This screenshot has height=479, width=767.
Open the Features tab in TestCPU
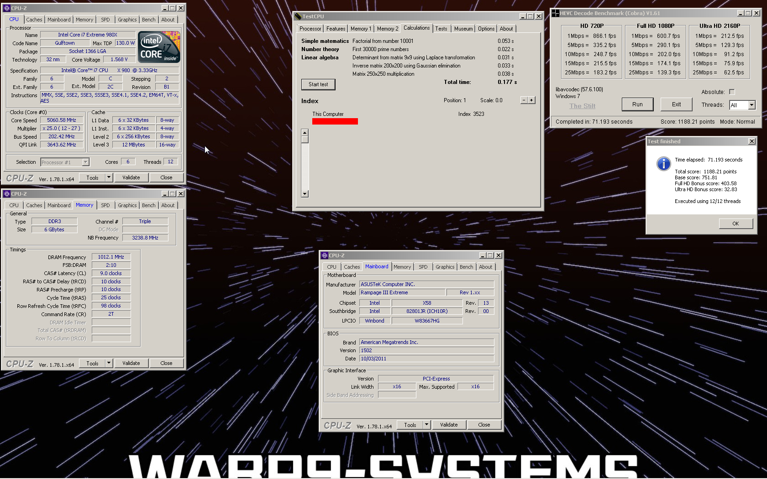coord(336,29)
